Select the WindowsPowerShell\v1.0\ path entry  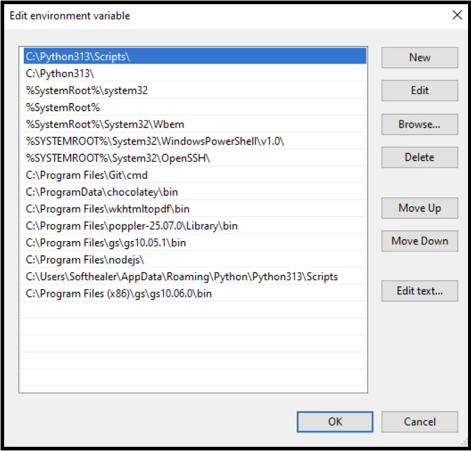pos(156,141)
